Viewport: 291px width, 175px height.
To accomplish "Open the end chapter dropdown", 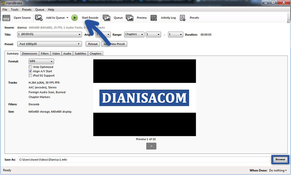I will 176,34.
